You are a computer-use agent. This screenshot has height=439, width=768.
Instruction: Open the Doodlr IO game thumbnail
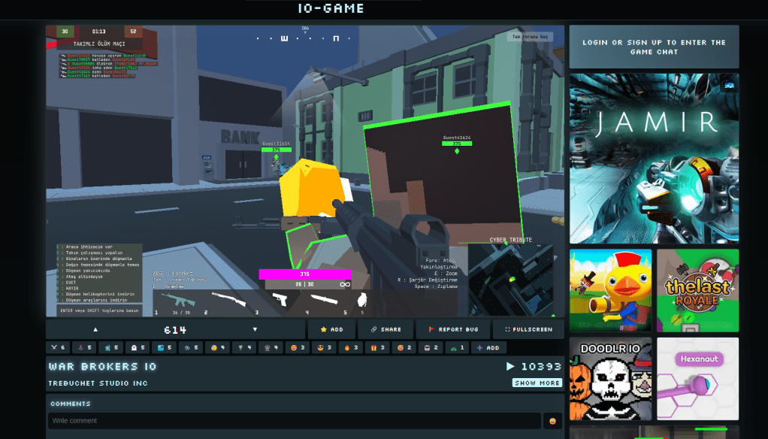[610, 378]
